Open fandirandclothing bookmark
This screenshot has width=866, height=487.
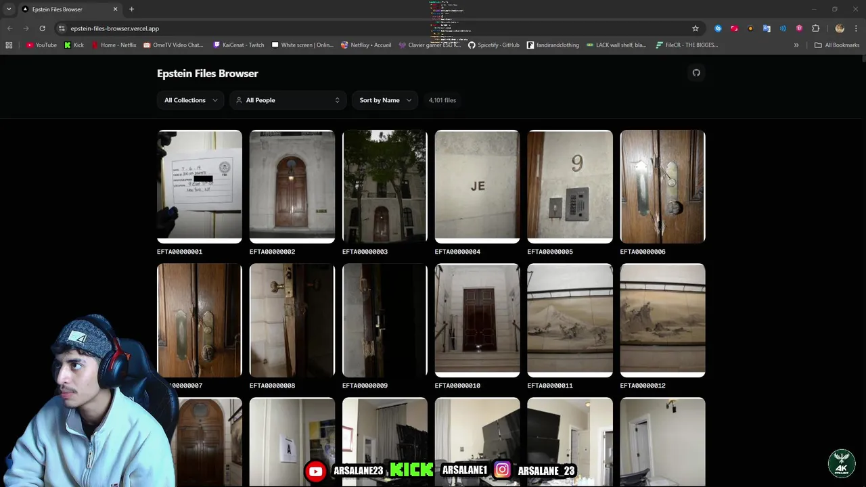click(553, 45)
